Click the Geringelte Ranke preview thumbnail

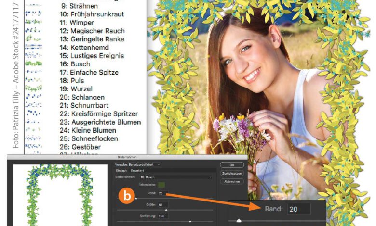[x=34, y=38]
